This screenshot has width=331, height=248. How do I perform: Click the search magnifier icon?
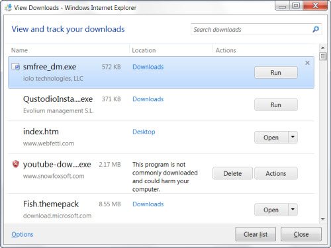(316, 29)
